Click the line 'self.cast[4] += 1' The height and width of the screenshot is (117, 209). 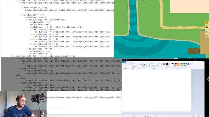coord(40,25)
